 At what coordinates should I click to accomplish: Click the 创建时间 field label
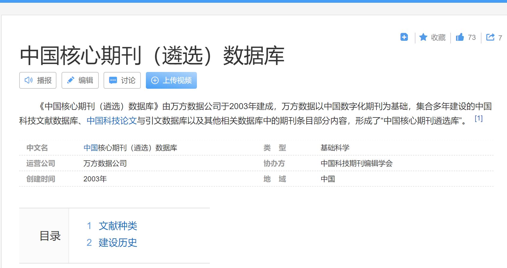(41, 179)
